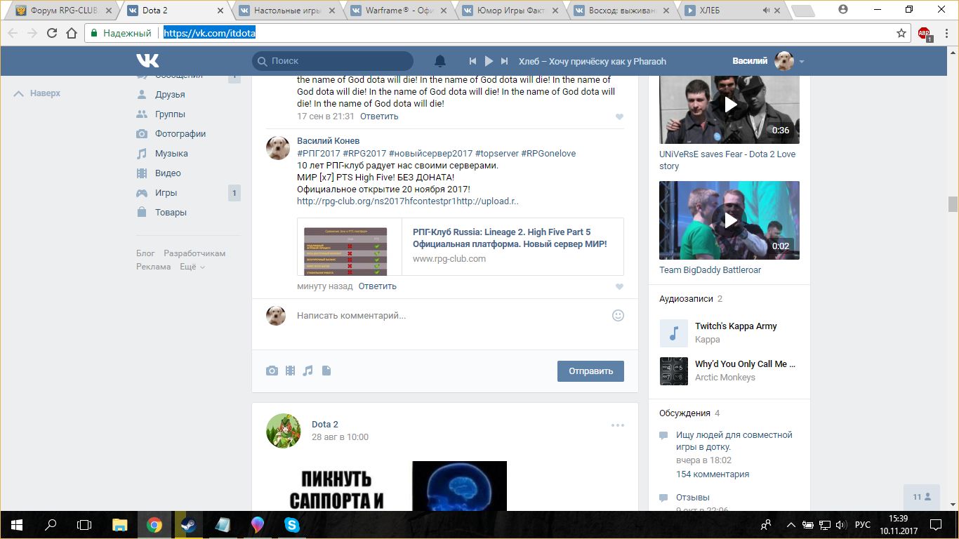Like Василий Конев's comment
959x539 pixels.
point(619,286)
